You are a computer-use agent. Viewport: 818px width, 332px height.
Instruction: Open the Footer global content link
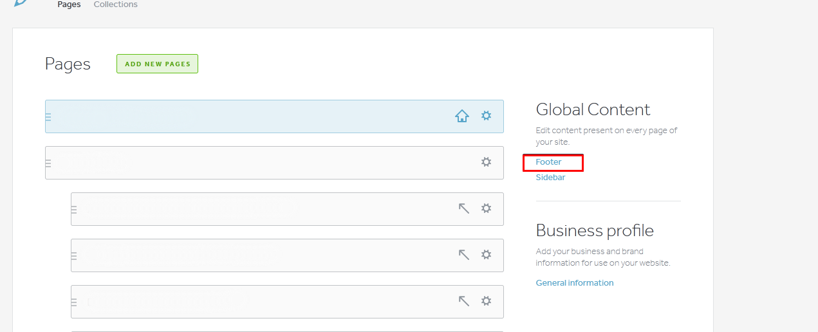[549, 162]
